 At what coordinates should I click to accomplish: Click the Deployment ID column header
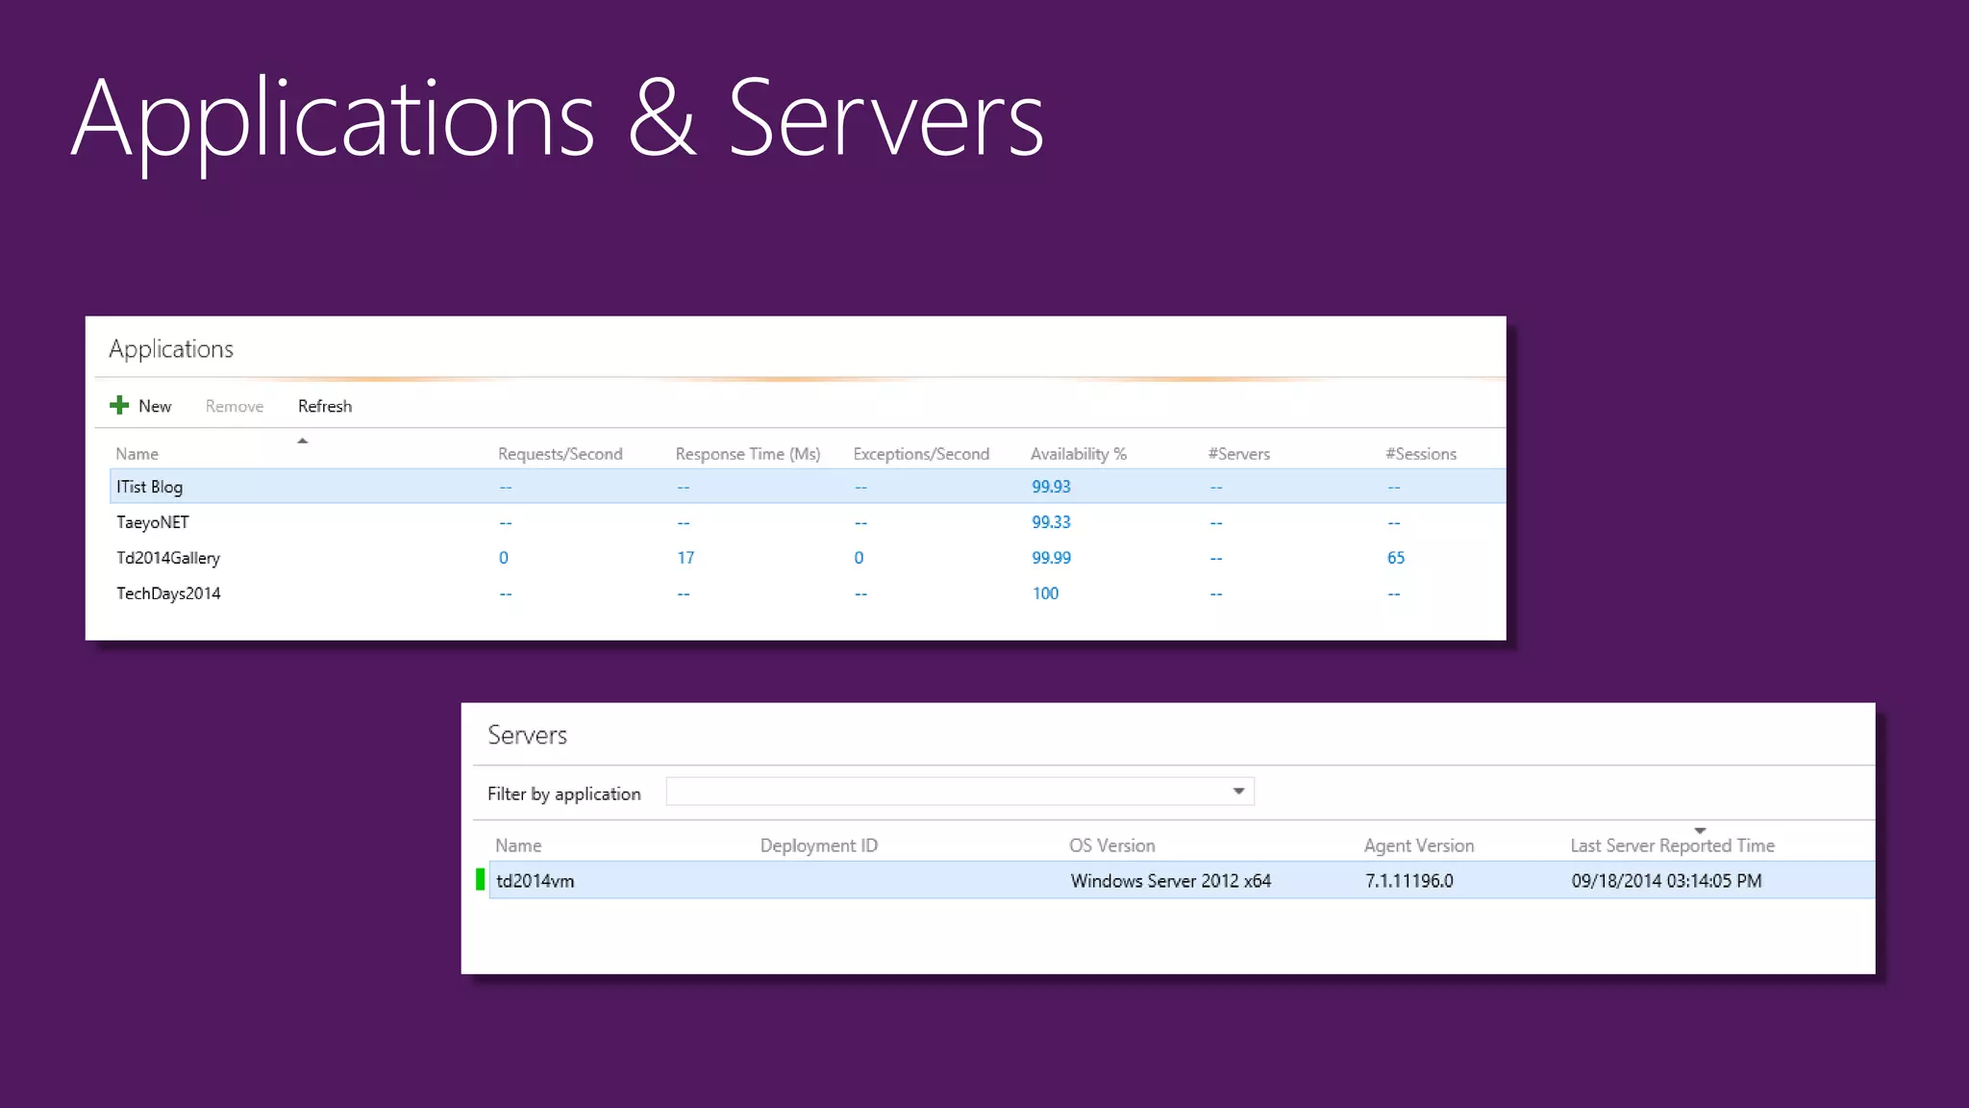tap(819, 845)
